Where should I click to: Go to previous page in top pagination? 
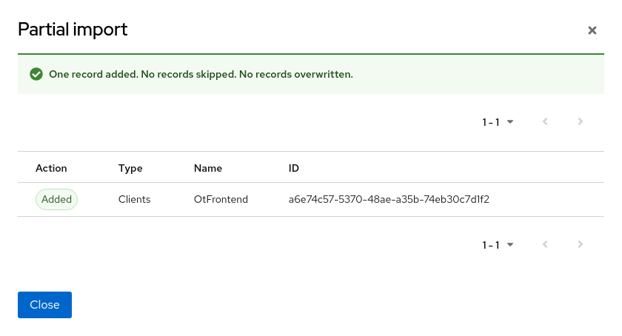click(x=545, y=122)
